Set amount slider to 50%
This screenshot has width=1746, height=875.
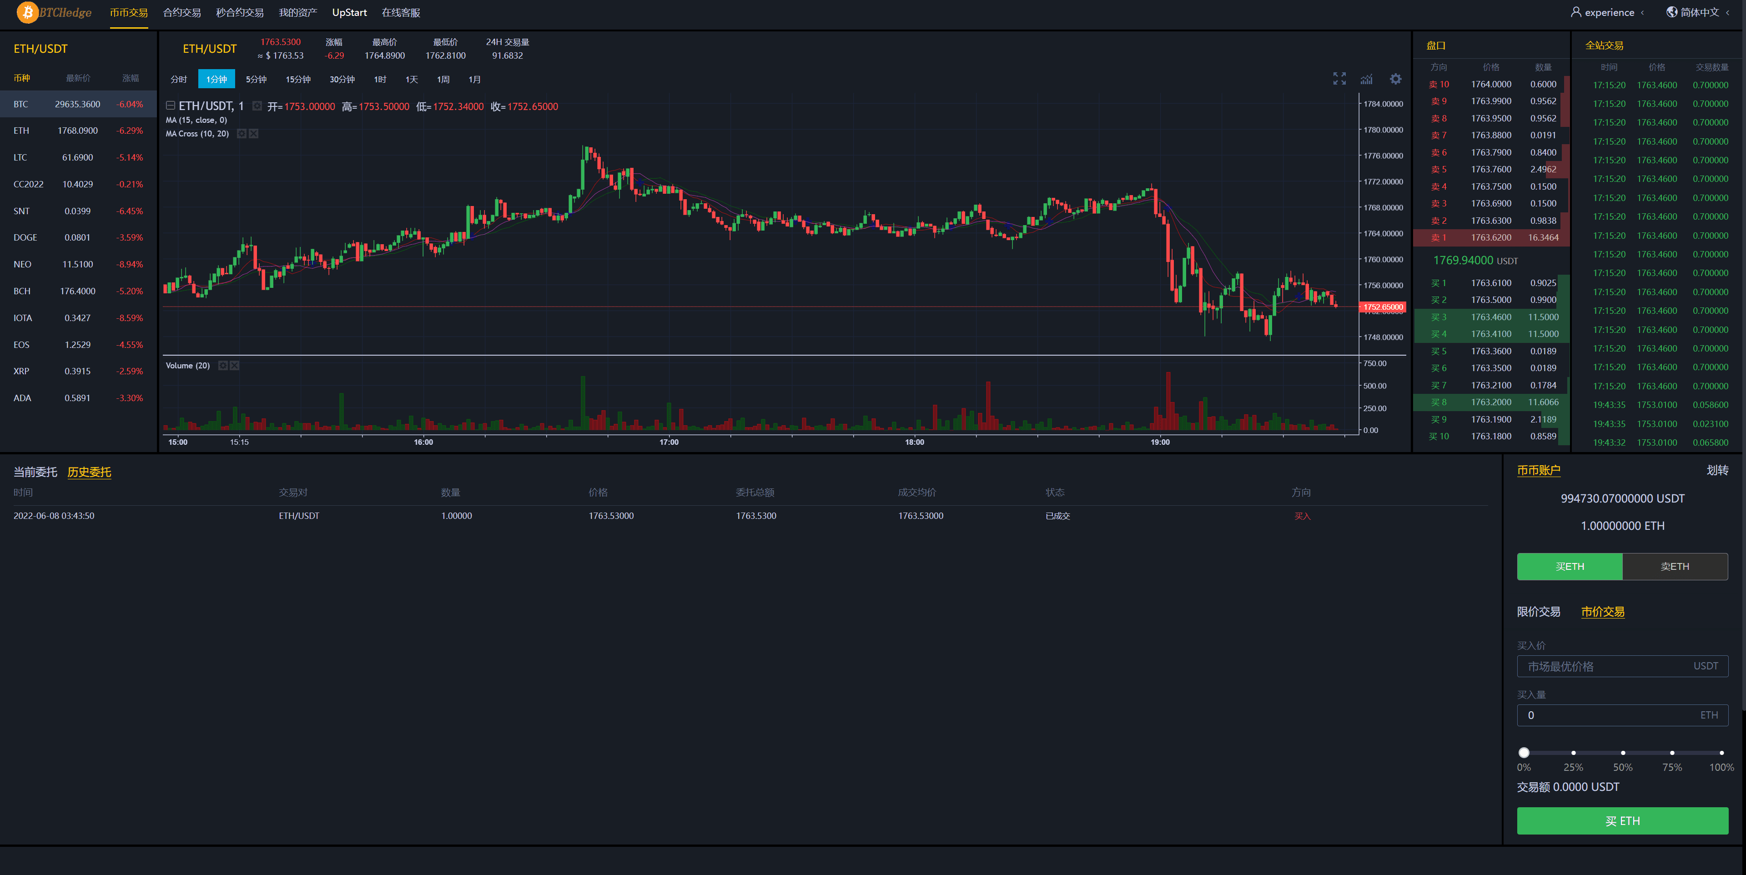[1623, 752]
